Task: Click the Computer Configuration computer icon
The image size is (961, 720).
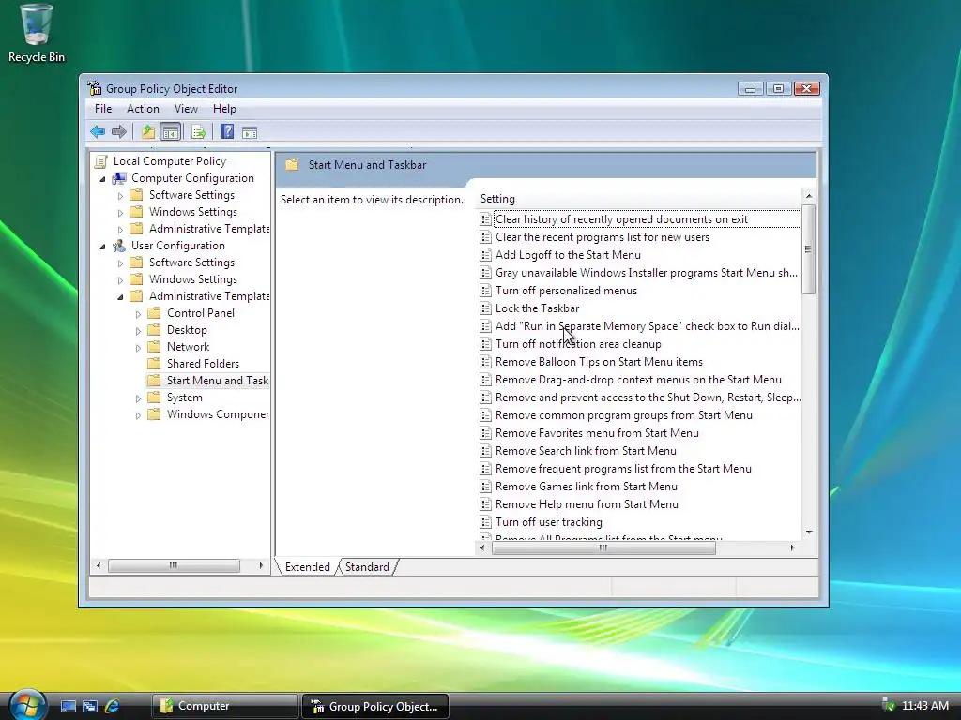Action: [x=119, y=178]
